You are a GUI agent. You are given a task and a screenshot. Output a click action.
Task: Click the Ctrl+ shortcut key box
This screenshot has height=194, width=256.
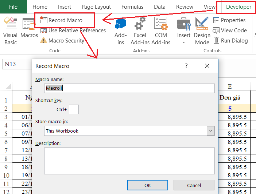[74, 109]
